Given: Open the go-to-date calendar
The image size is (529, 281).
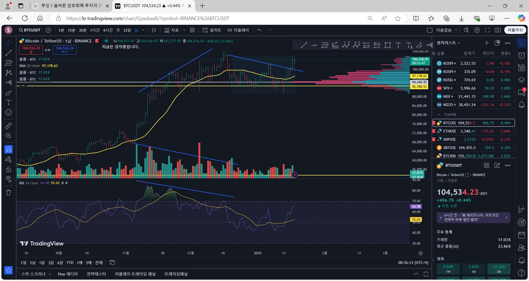Looking at the screenshot, I should pyautogui.click(x=112, y=263).
